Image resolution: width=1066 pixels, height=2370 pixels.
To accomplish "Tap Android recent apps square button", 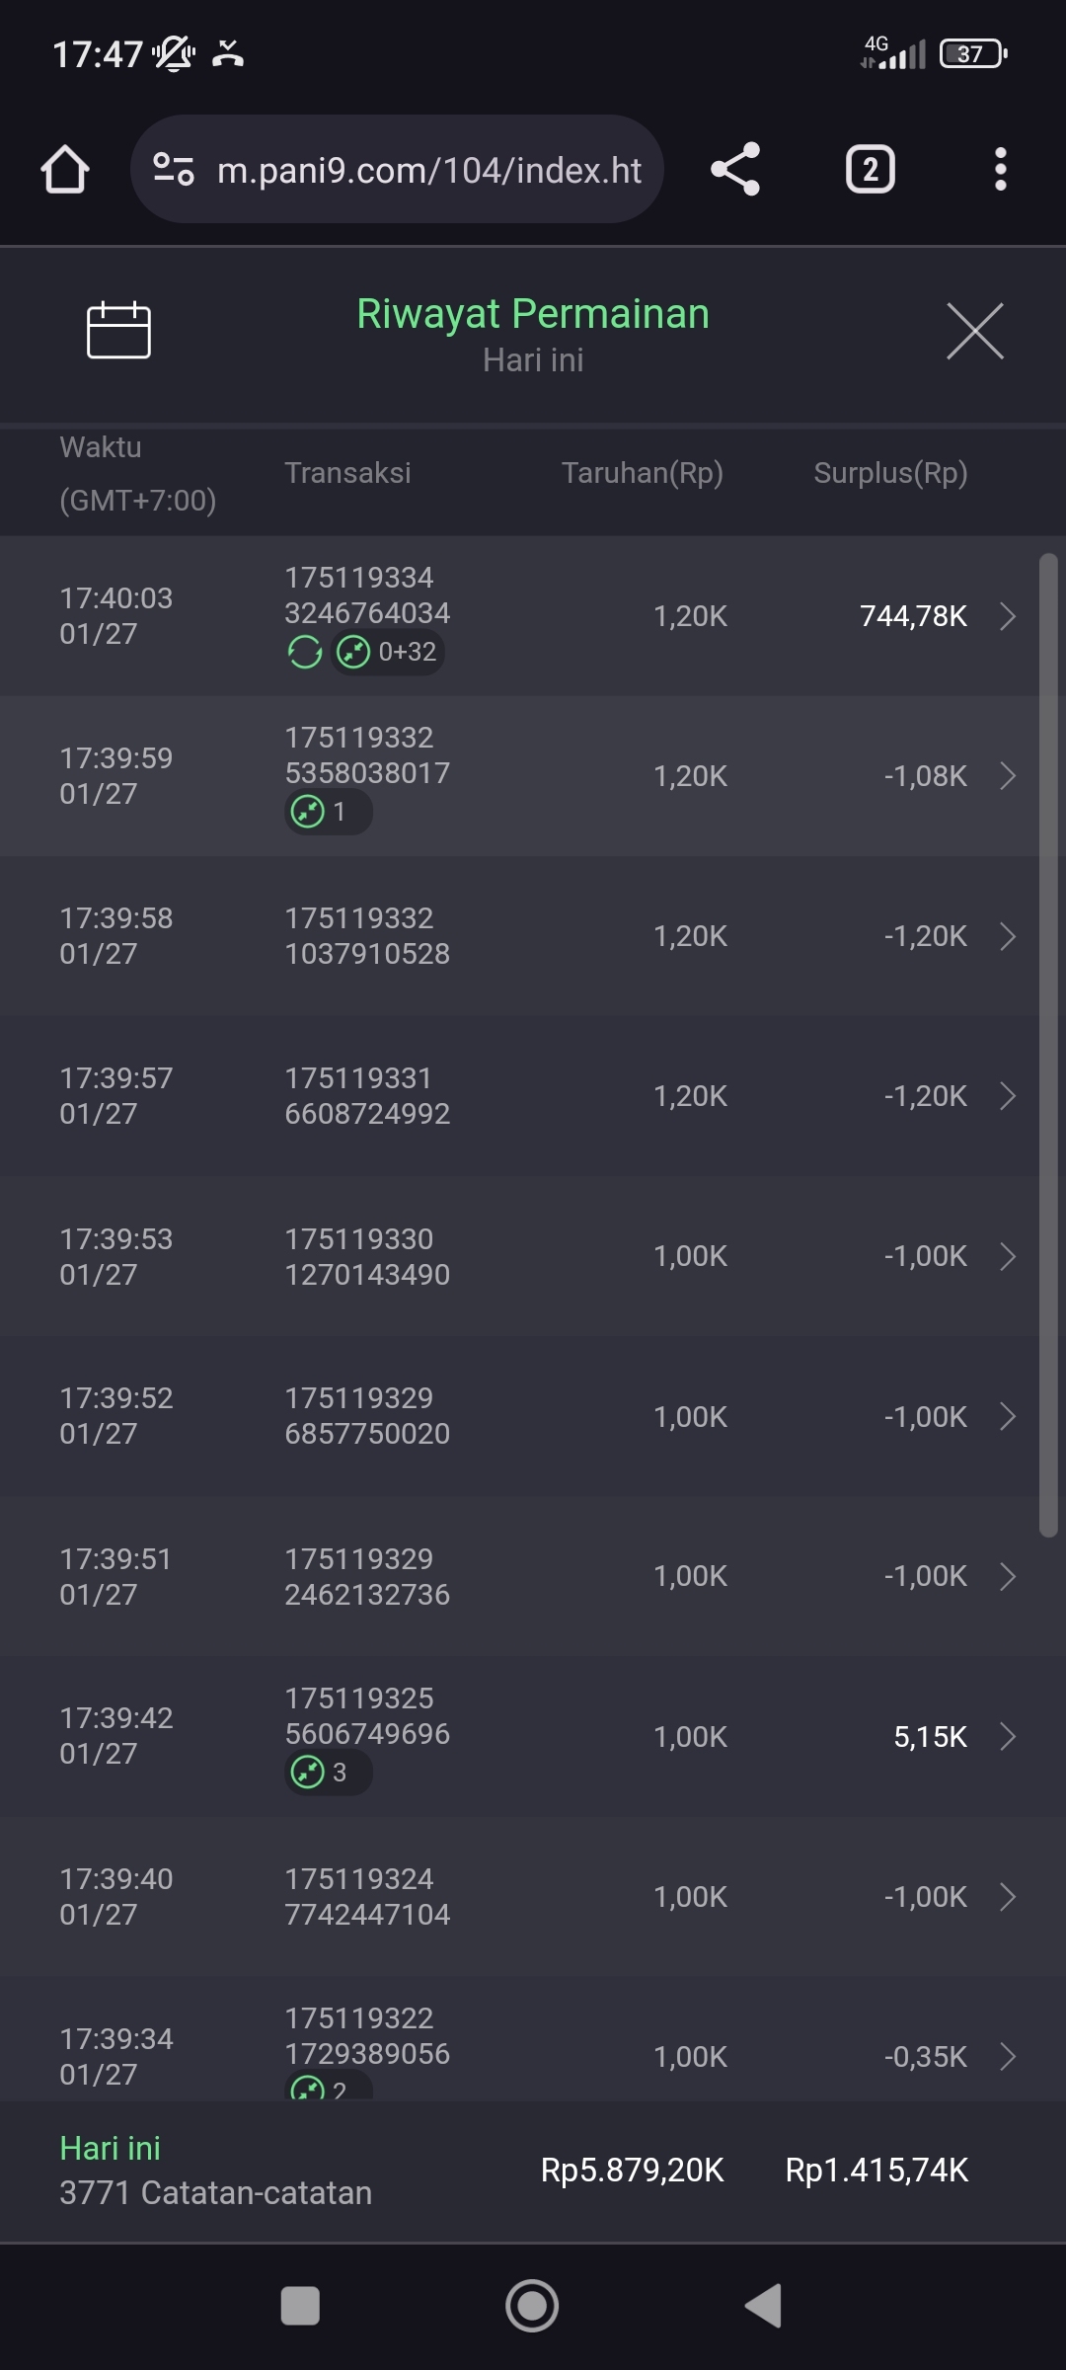I will coord(300,2306).
